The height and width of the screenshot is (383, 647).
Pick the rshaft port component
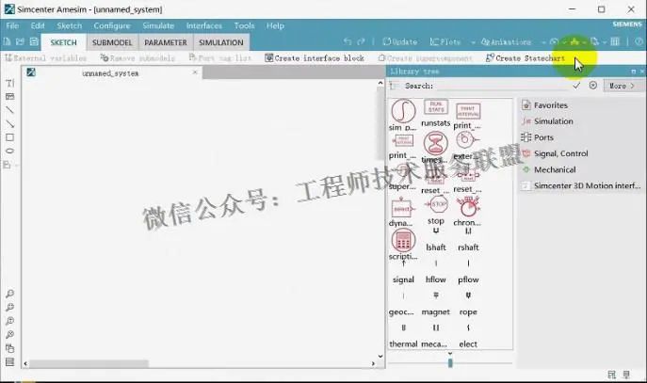tap(468, 240)
